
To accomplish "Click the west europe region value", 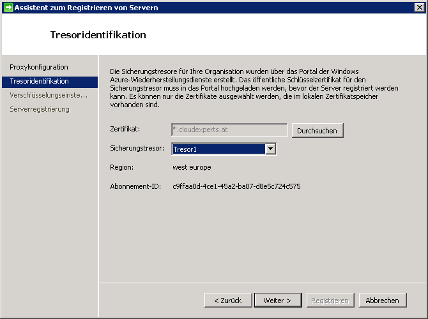I will pos(192,167).
